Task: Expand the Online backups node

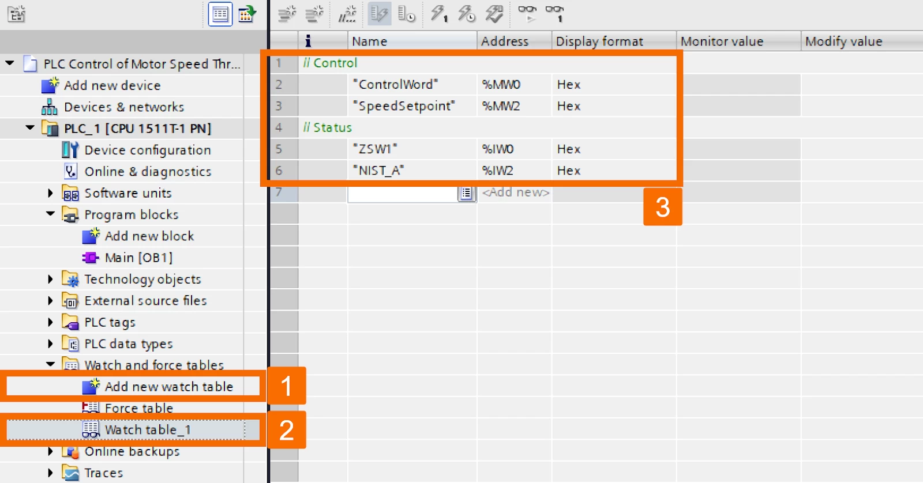Action: pos(50,451)
